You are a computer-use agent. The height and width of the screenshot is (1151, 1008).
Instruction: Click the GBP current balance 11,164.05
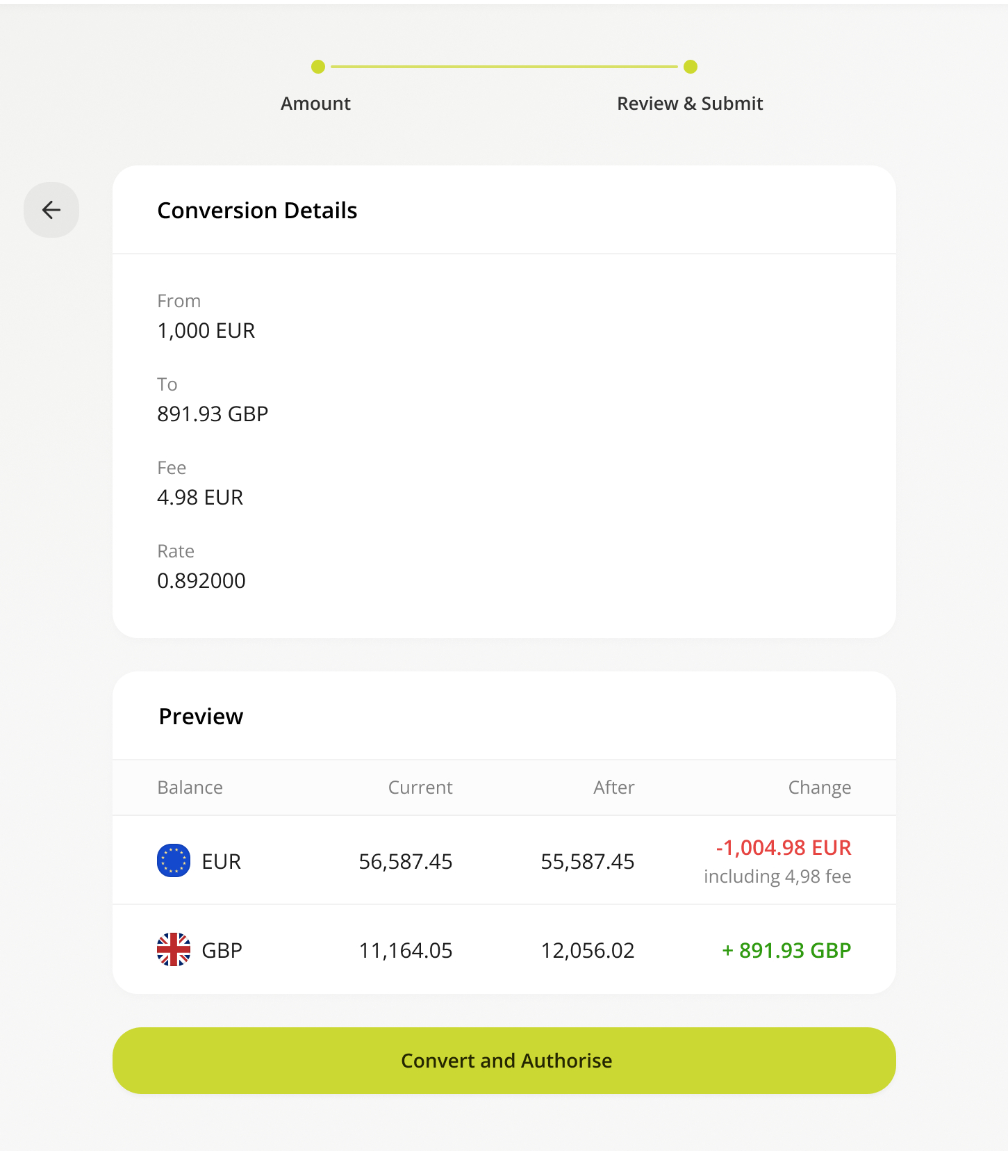406,951
